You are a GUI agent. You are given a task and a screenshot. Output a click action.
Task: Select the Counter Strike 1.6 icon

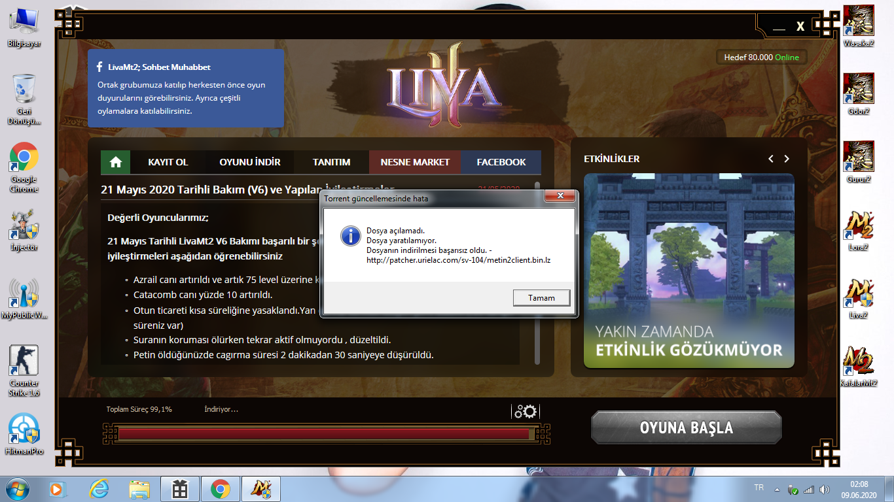pos(24,371)
